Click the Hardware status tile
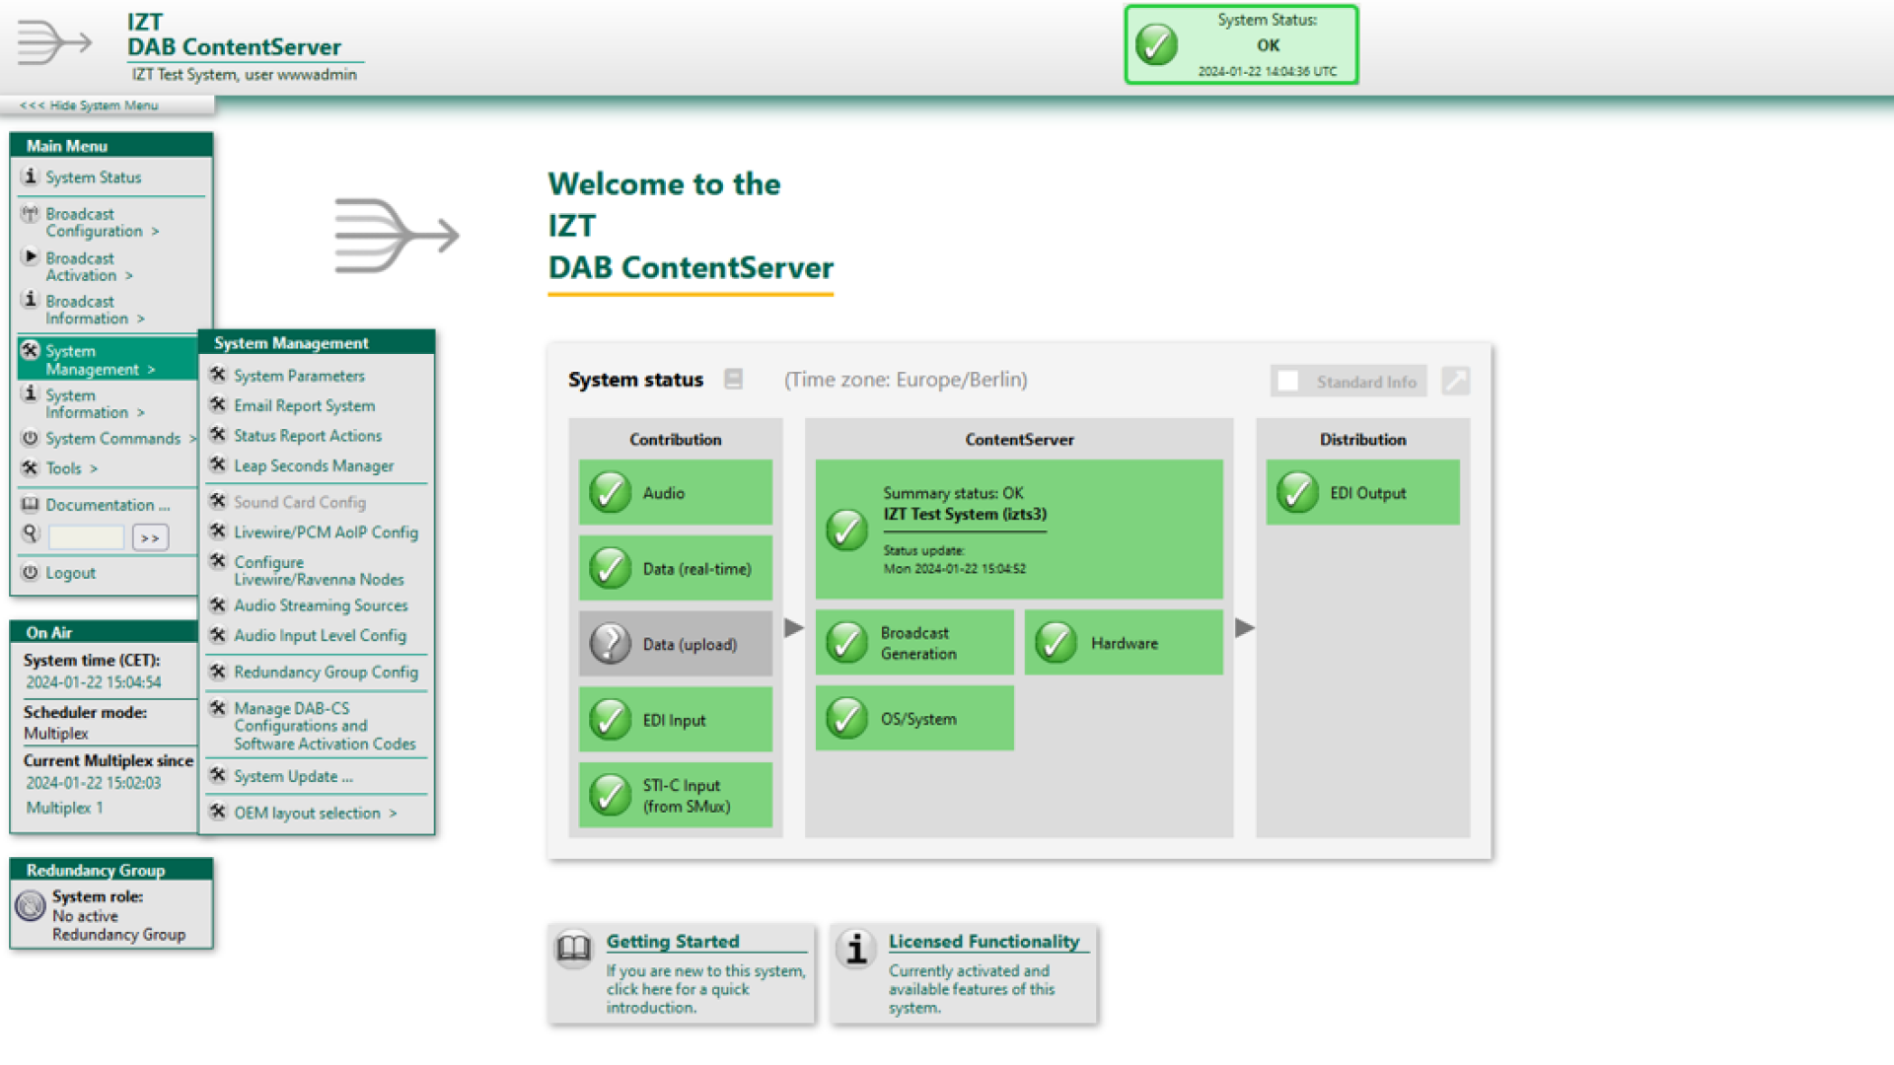 [1124, 642]
